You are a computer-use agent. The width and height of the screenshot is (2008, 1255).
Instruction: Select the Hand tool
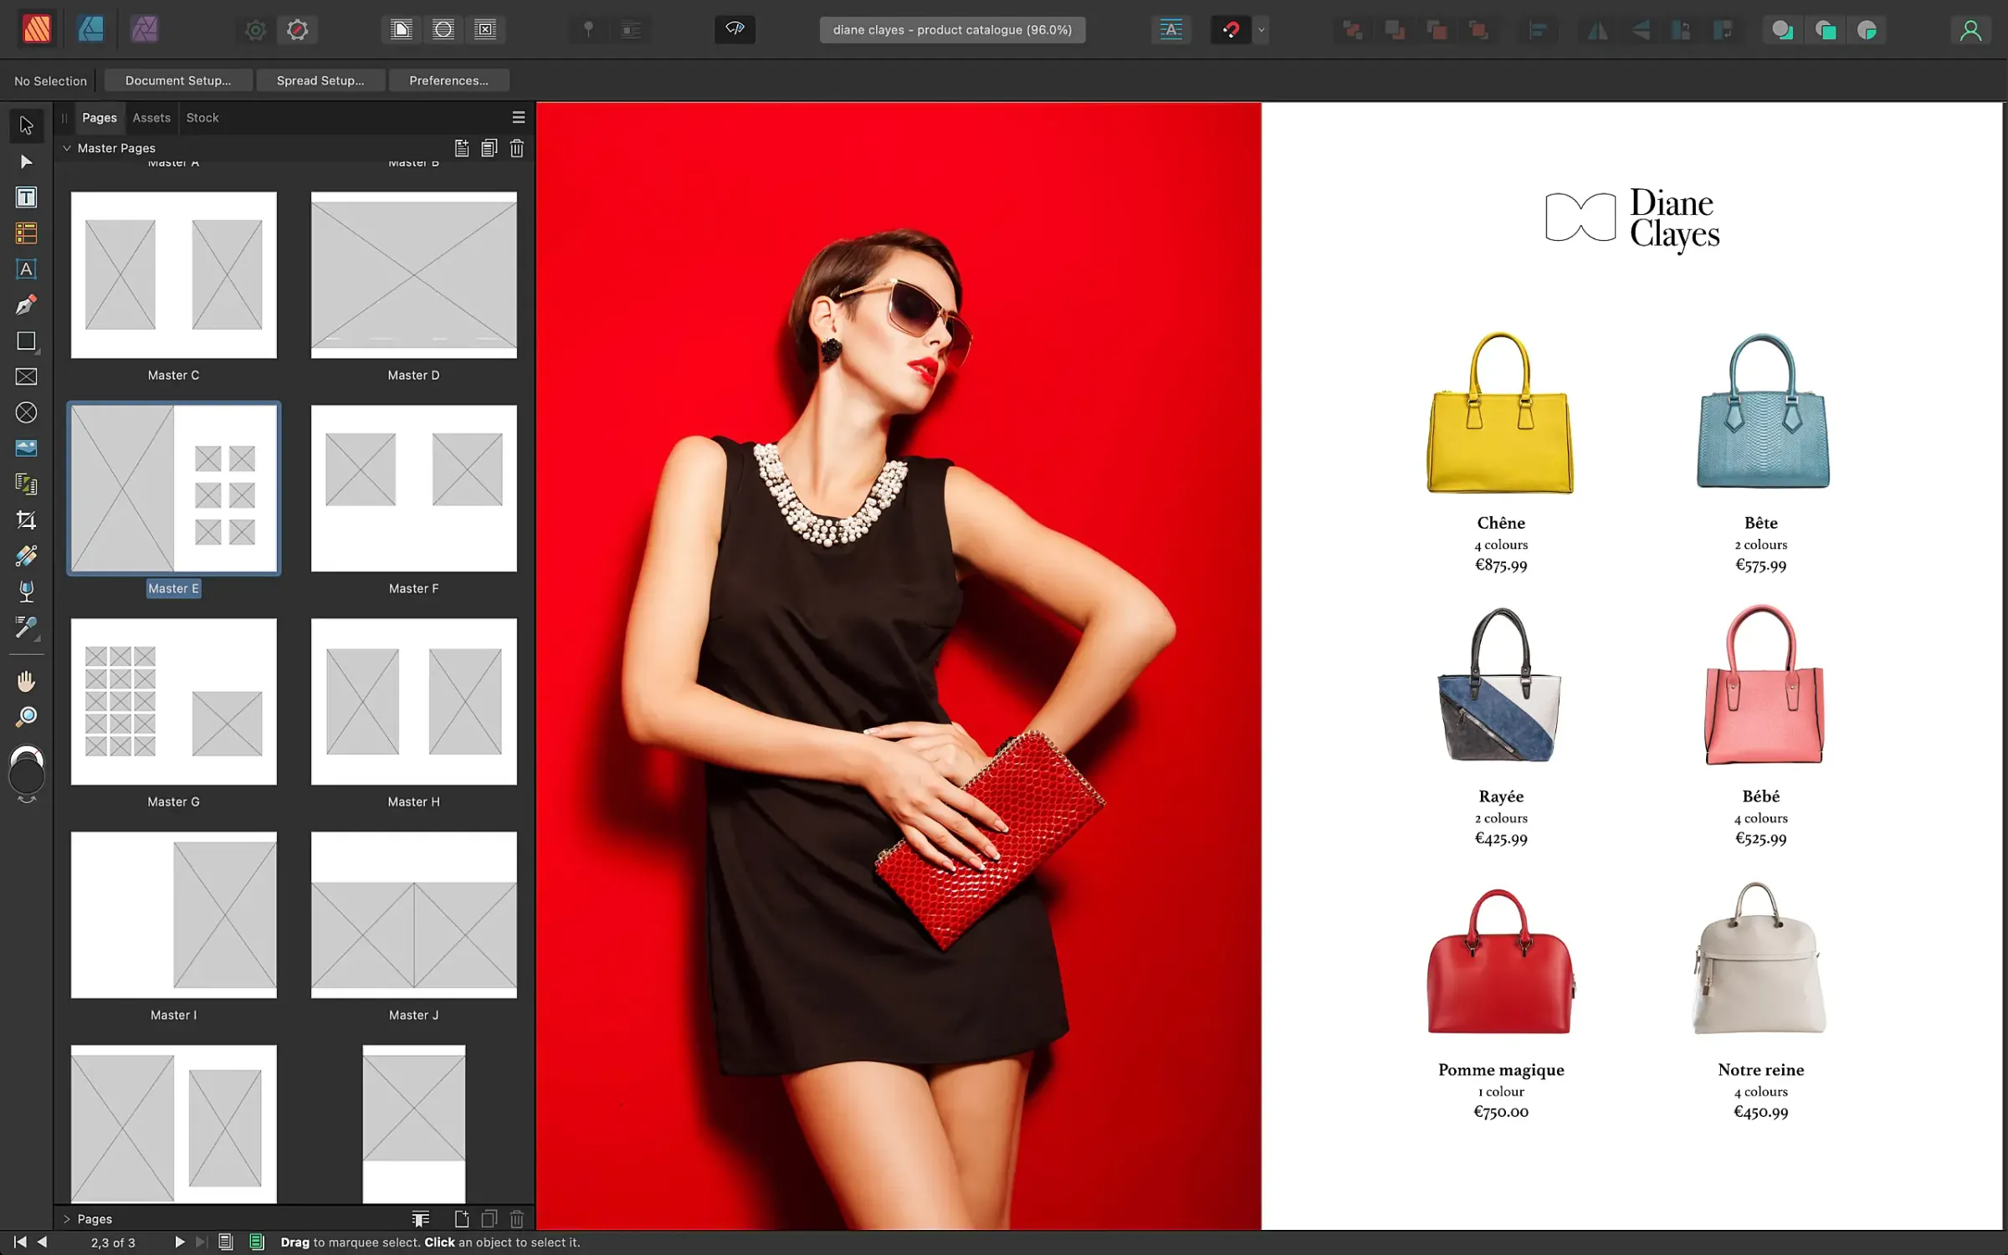[26, 680]
